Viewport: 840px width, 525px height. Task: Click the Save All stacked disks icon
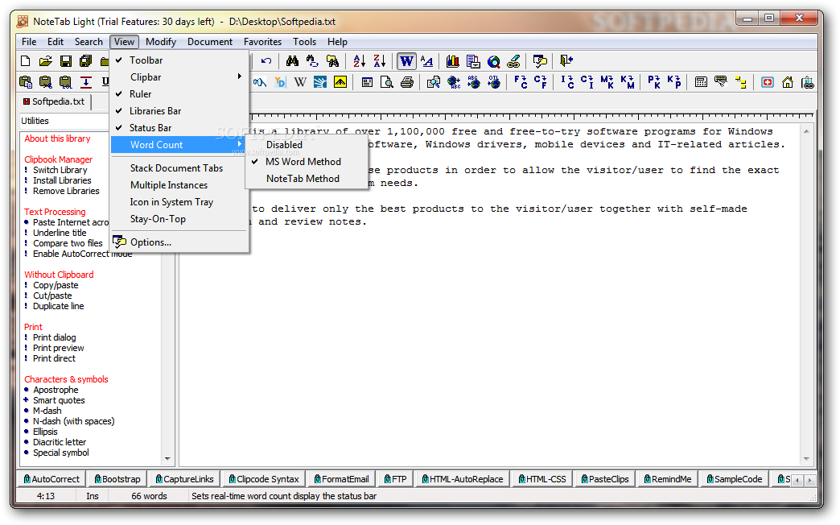click(x=86, y=61)
